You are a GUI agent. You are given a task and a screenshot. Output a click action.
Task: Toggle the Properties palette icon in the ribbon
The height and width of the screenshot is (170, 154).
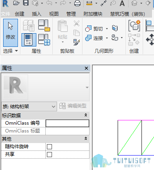pos(29,40)
